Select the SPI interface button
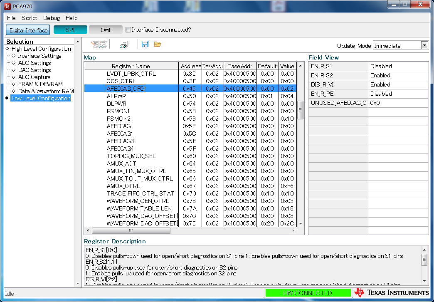 click(x=70, y=30)
